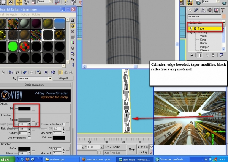This screenshot has height=162, width=228.
Task: Switch to renderoutput folder taskbar button
Action: [x=62, y=159]
